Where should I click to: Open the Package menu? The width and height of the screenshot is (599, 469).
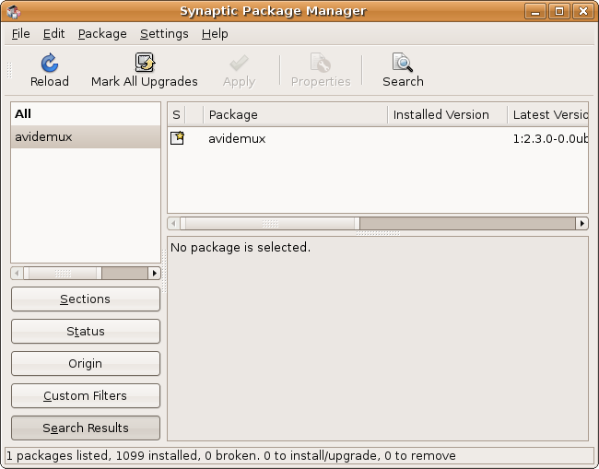tap(102, 33)
